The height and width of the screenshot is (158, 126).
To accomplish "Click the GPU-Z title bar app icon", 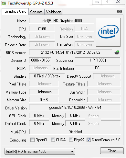I will click(x=4, y=3).
